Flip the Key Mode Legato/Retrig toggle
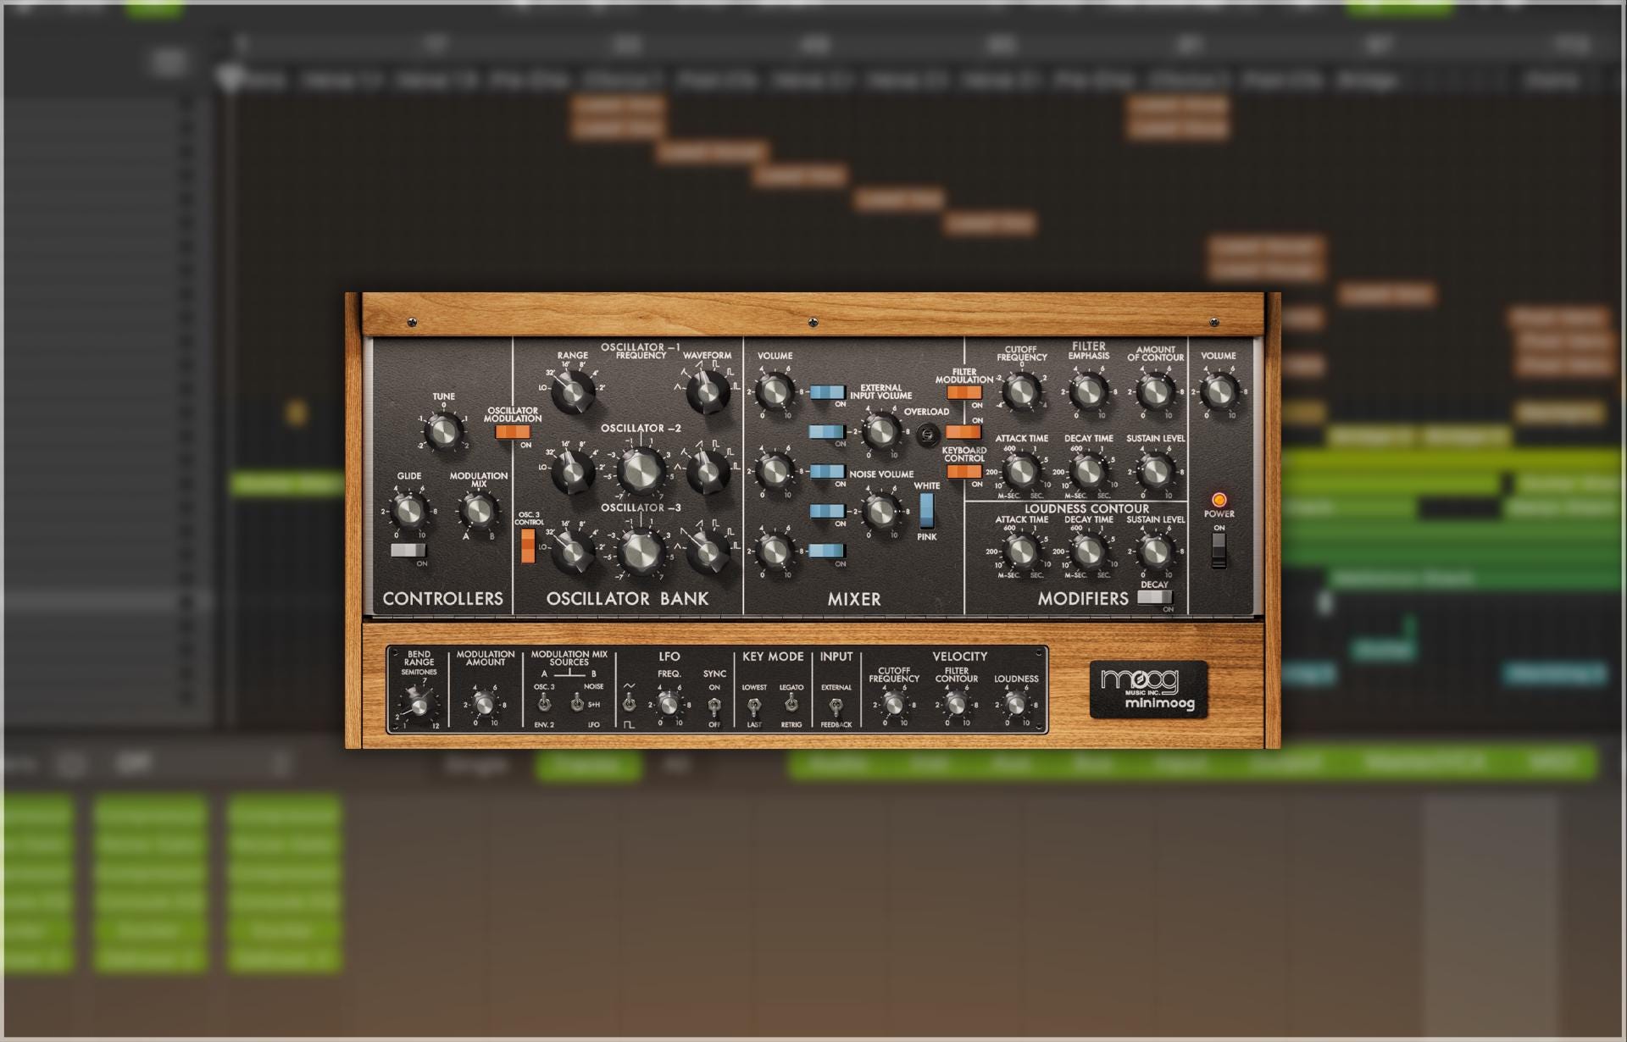 tap(791, 703)
